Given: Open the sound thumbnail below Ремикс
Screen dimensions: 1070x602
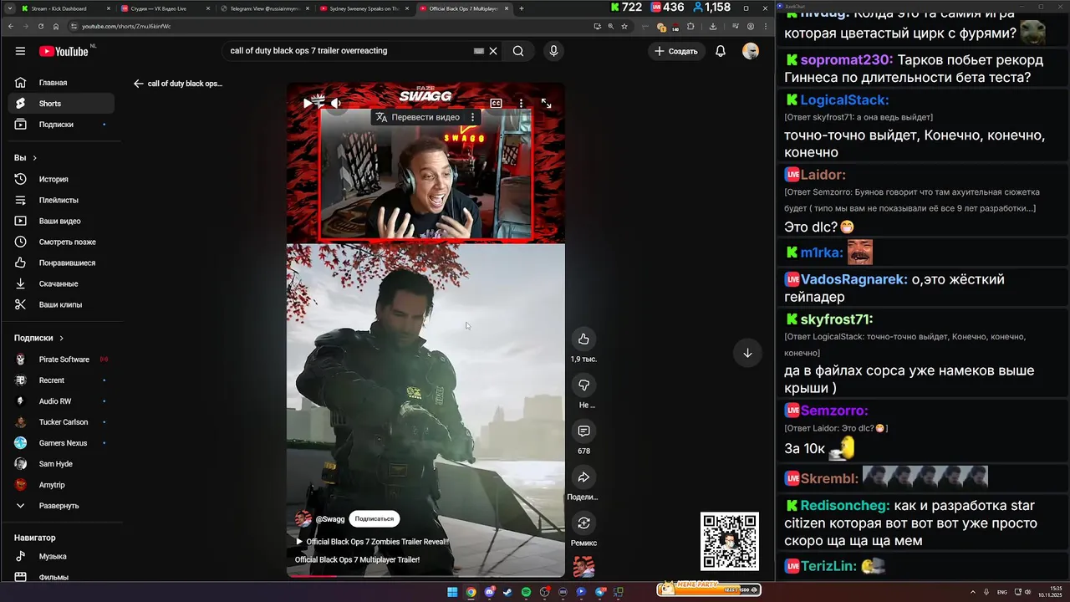Looking at the screenshot, I should click(x=583, y=566).
